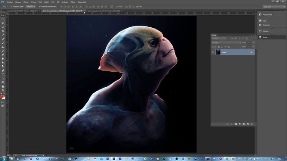Toggle lock all in Layers panel
The width and height of the screenshot is (287, 161).
tap(229, 47)
